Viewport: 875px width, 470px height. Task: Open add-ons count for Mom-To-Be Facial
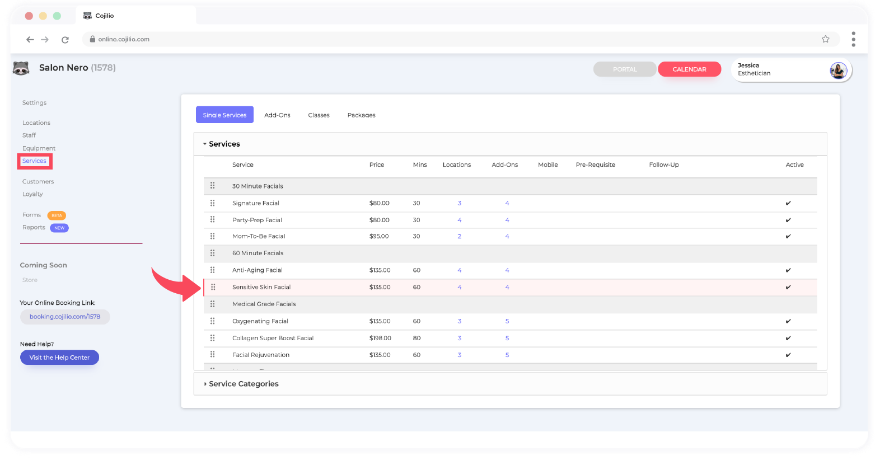[507, 236]
